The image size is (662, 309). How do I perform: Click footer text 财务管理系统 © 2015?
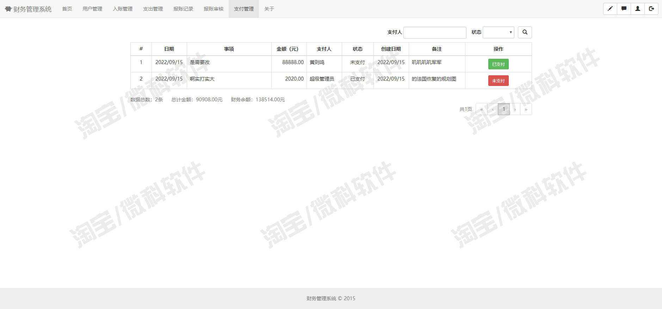coord(331,298)
